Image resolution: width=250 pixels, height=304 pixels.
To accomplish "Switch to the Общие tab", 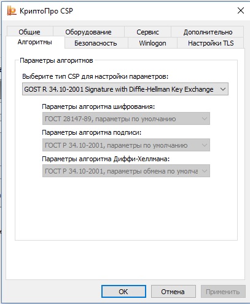I will pyautogui.click(x=29, y=32).
